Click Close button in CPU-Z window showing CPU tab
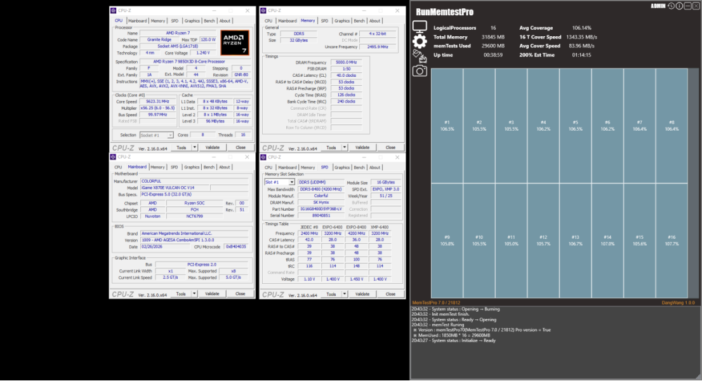The height and width of the screenshot is (381, 702). (x=241, y=147)
